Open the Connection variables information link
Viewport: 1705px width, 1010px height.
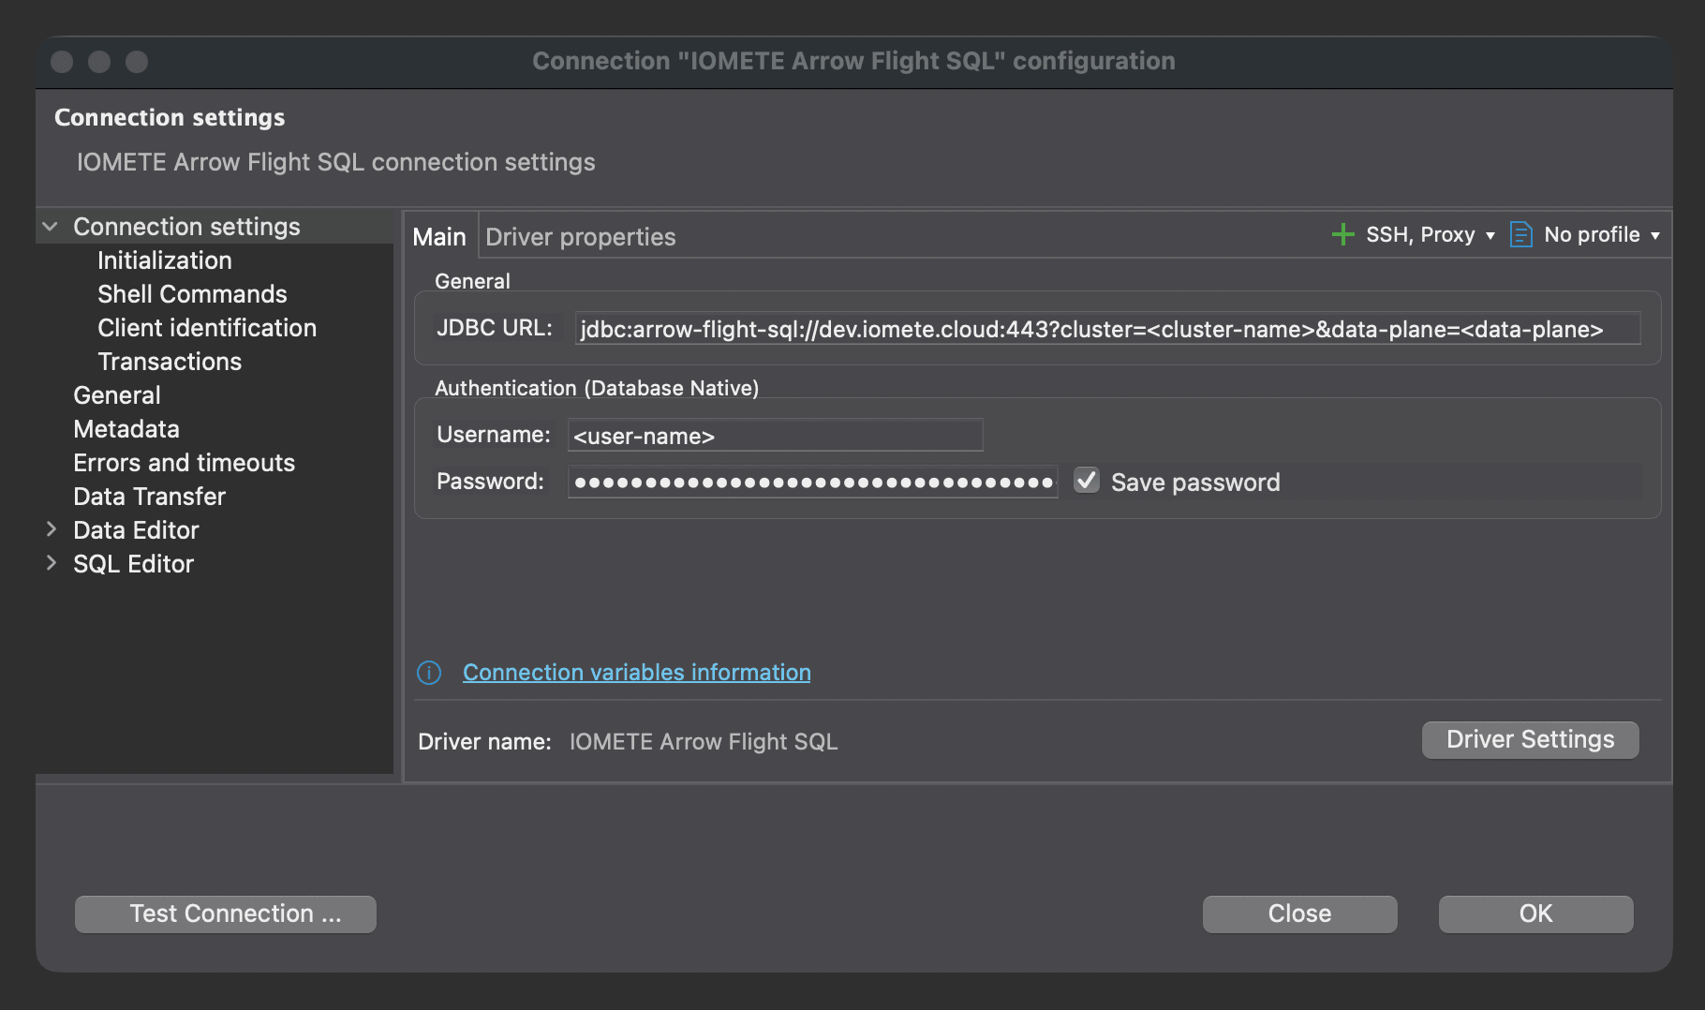coord(637,673)
